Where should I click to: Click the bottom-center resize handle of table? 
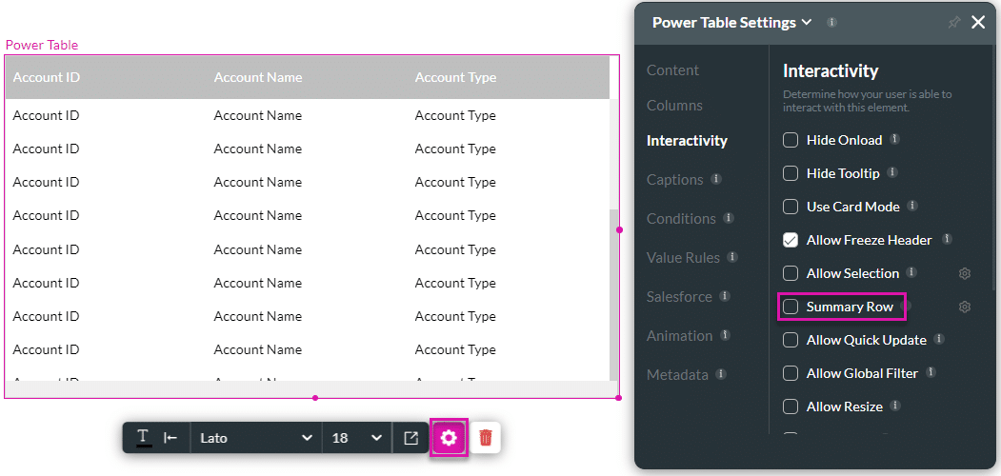coord(314,398)
